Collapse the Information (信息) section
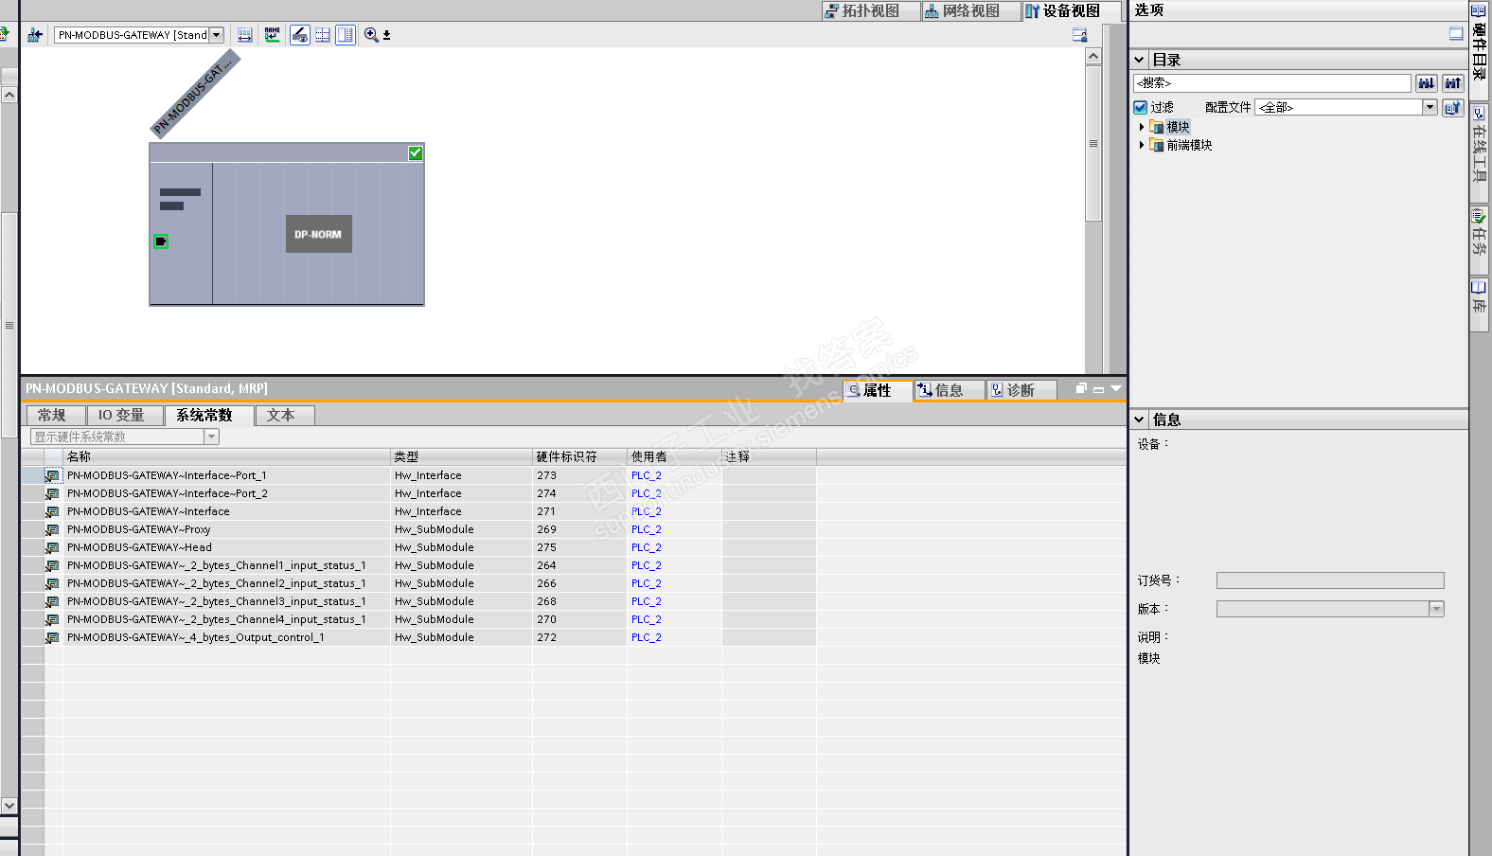Screen dimensions: 1492x856 coord(1139,419)
